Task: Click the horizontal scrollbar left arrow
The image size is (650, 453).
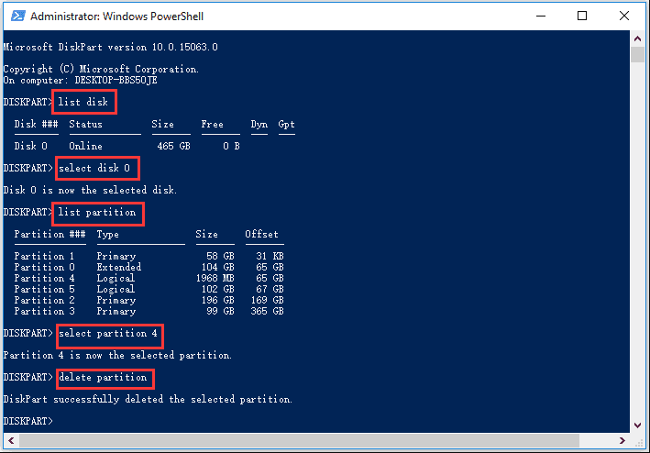Action: tap(8, 443)
